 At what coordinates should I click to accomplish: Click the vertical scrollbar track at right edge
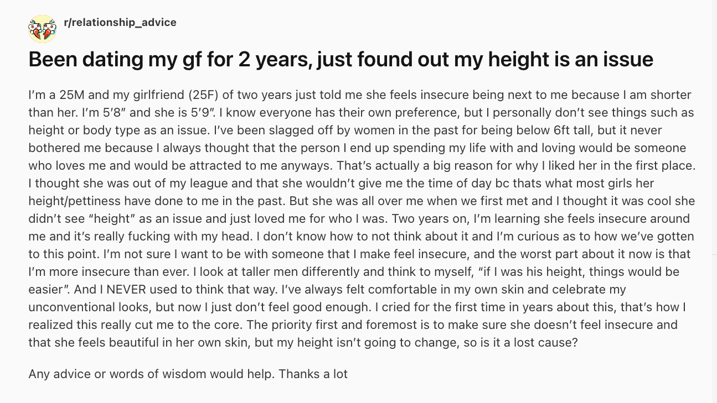(714, 201)
